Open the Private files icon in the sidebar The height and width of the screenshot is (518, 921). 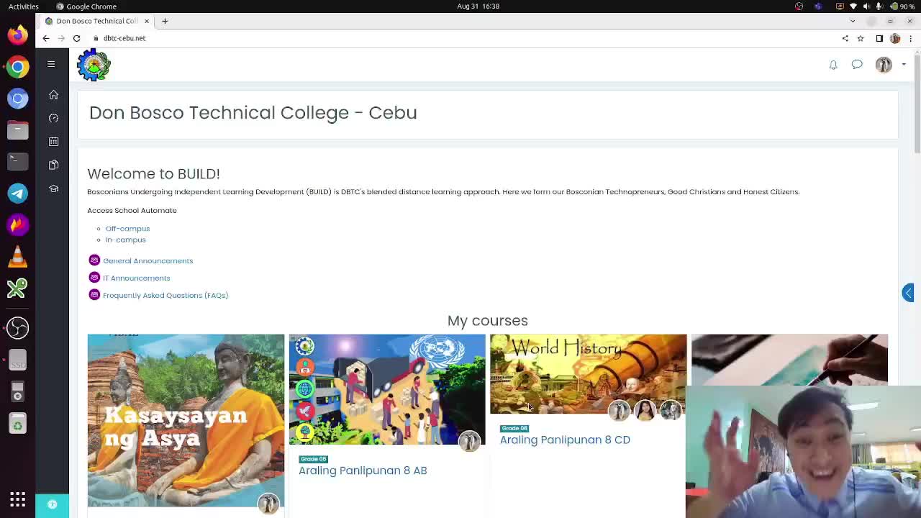pos(53,165)
